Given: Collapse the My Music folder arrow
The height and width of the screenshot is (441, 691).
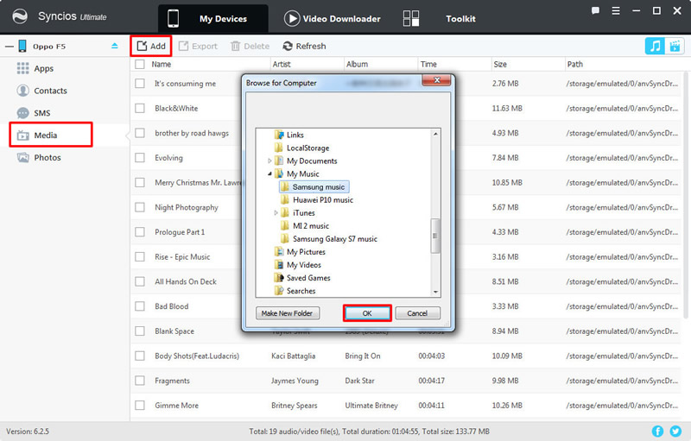Looking at the screenshot, I should point(269,173).
